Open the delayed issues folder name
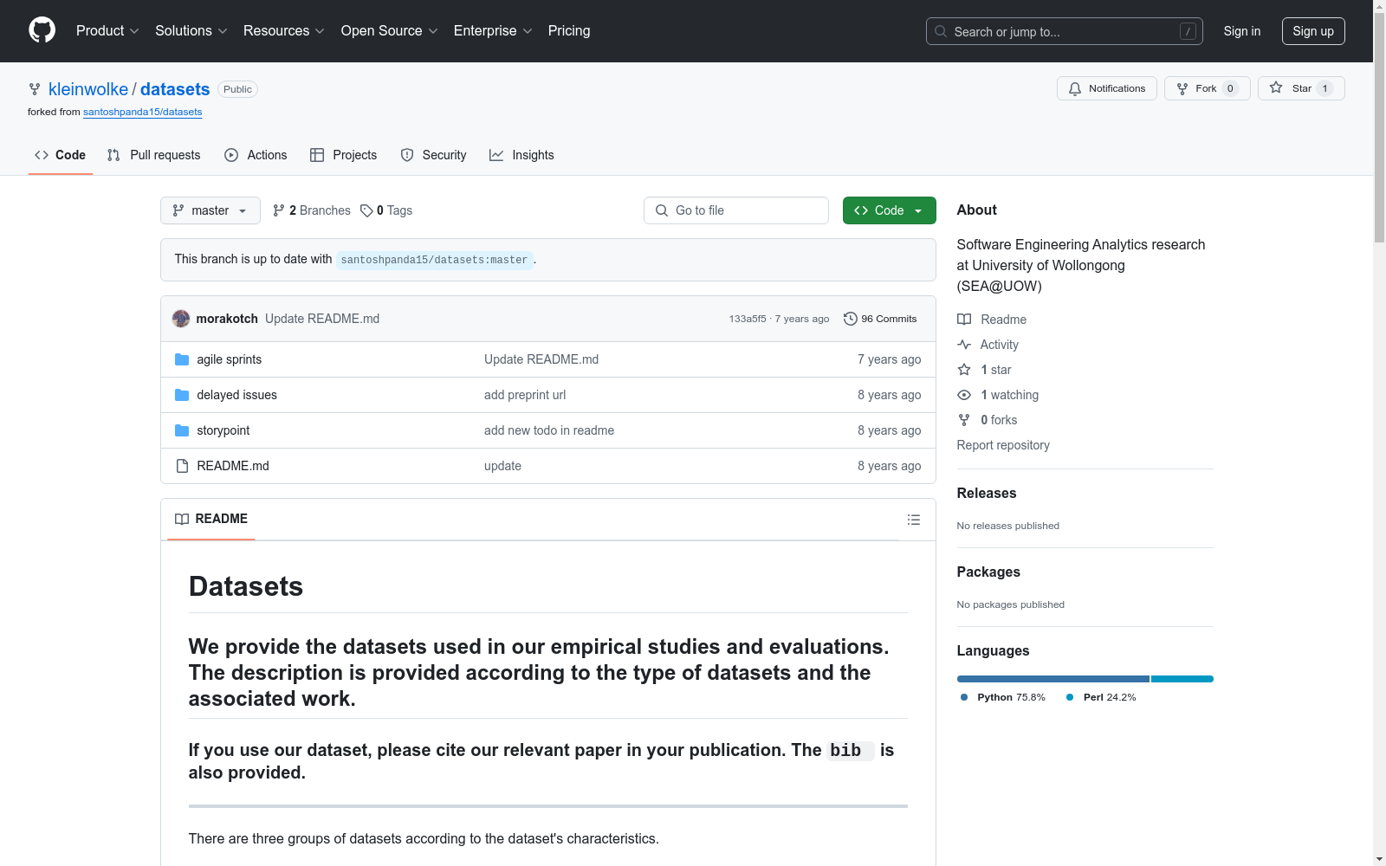 237,395
